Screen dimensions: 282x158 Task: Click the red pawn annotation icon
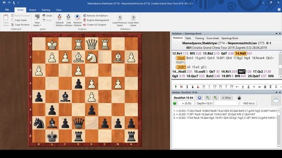(x=198, y=87)
